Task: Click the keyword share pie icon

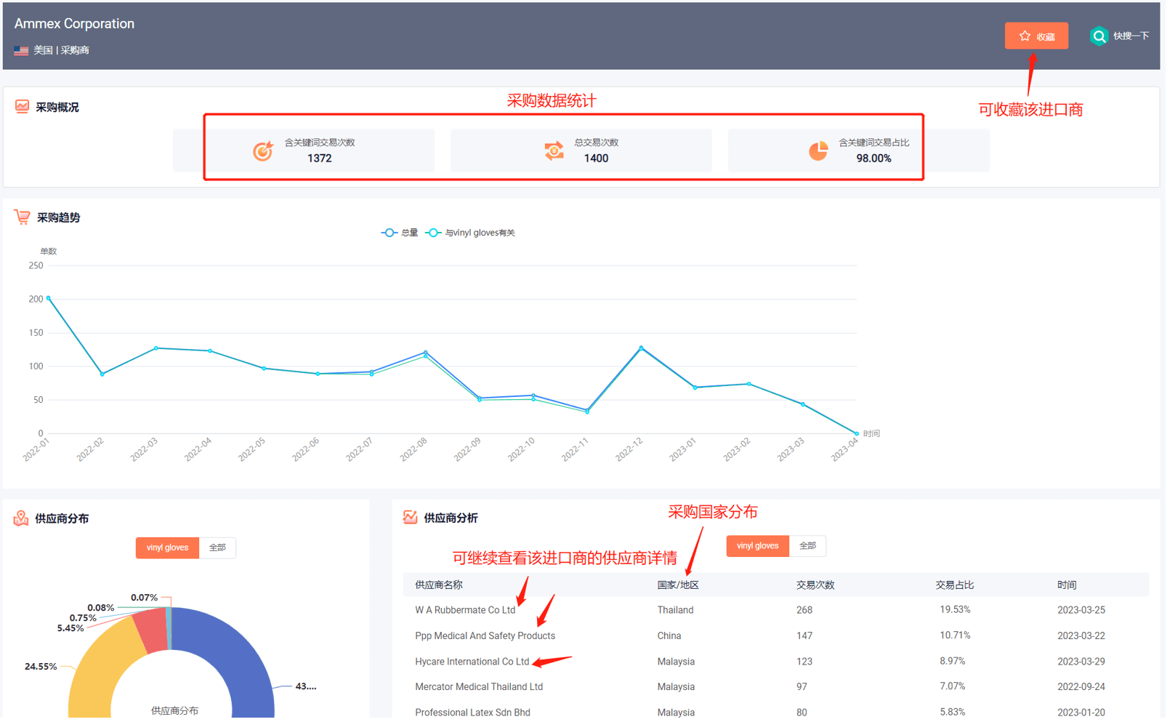Action: click(x=818, y=151)
